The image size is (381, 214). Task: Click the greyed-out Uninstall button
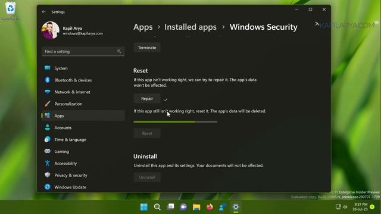tap(147, 177)
